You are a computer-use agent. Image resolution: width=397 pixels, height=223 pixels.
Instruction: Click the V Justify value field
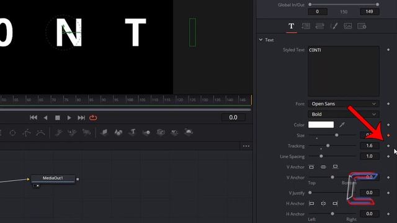point(370,193)
